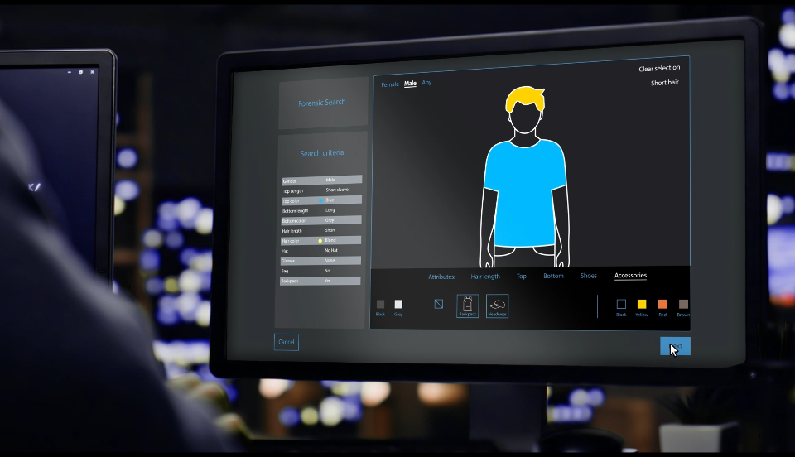Select the Male gender option
This screenshot has height=457, width=795.
coord(410,83)
